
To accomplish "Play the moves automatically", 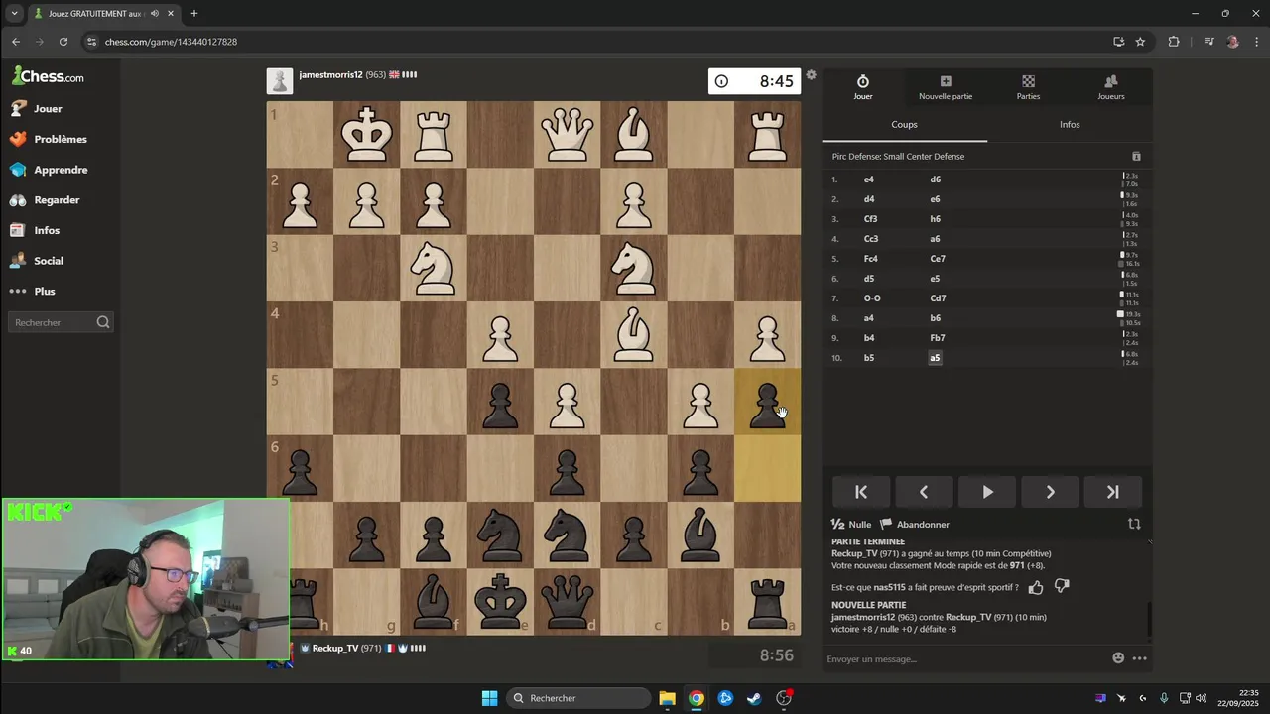I will coord(987,492).
